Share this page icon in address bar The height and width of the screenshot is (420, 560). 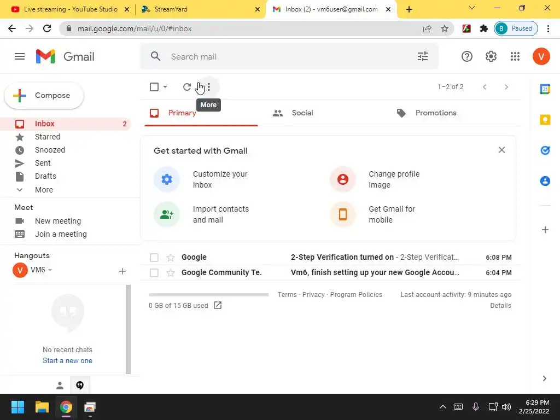click(427, 28)
